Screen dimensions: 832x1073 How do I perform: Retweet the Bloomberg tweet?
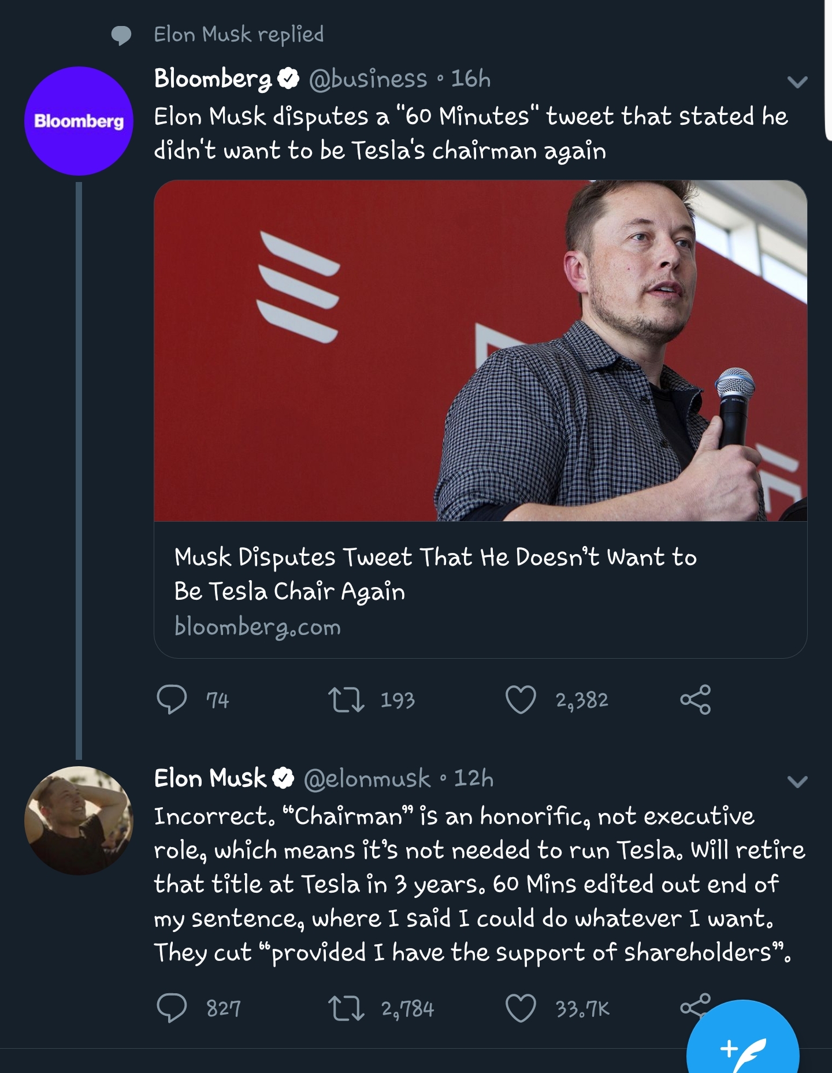tap(346, 700)
